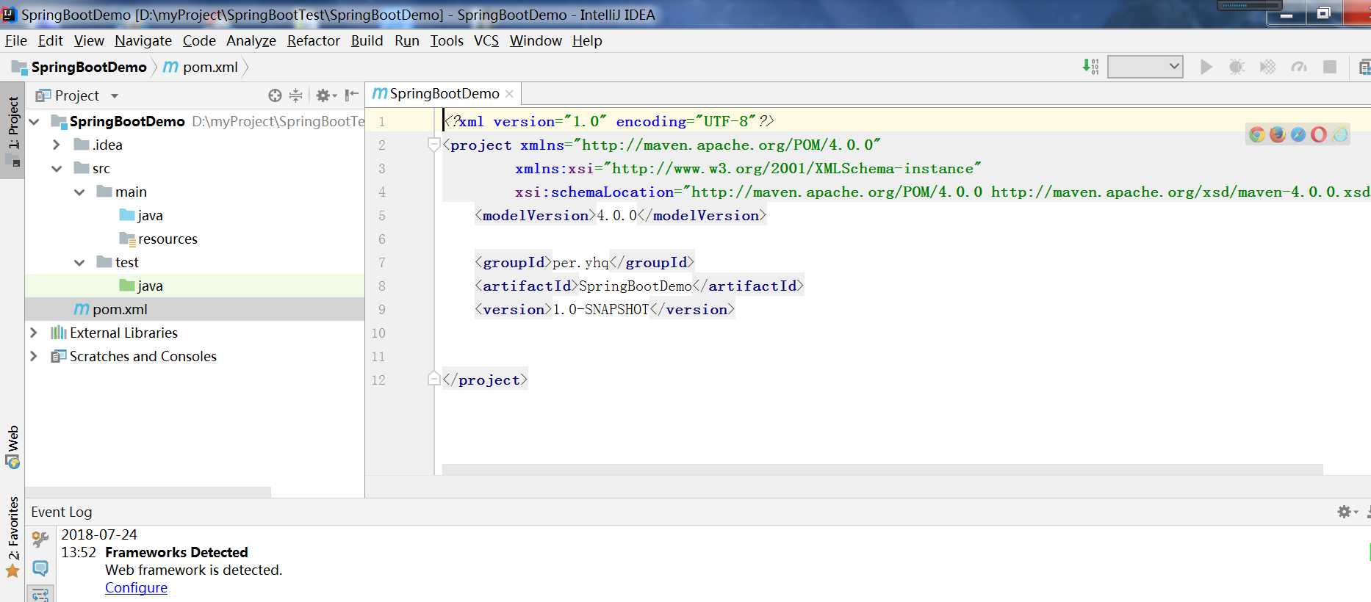Expand Scratches and Consoles node
1371x602 pixels.
click(34, 356)
